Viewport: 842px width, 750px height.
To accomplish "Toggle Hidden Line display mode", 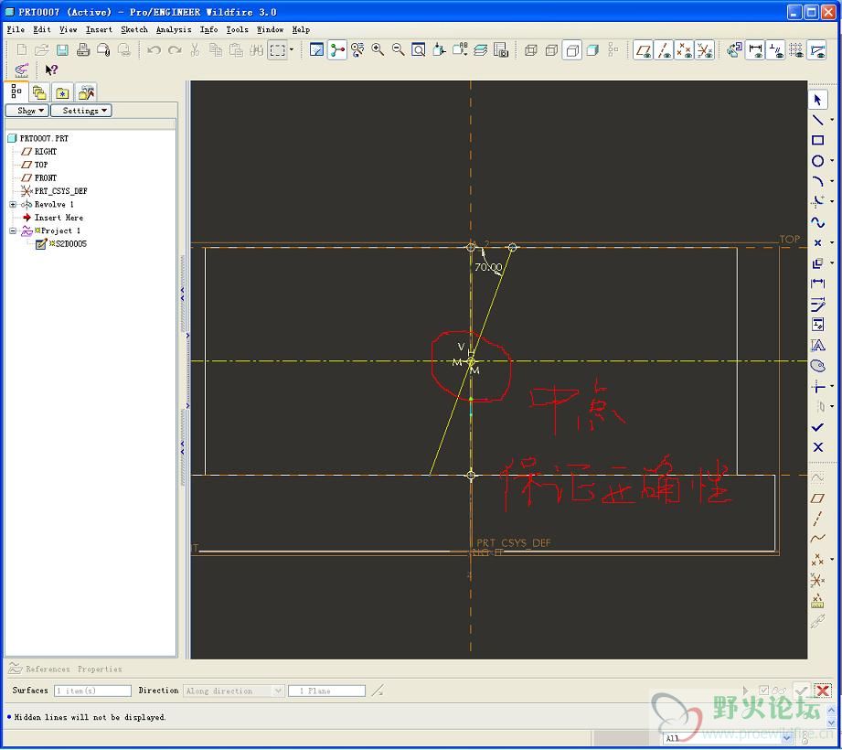I will coord(551,50).
